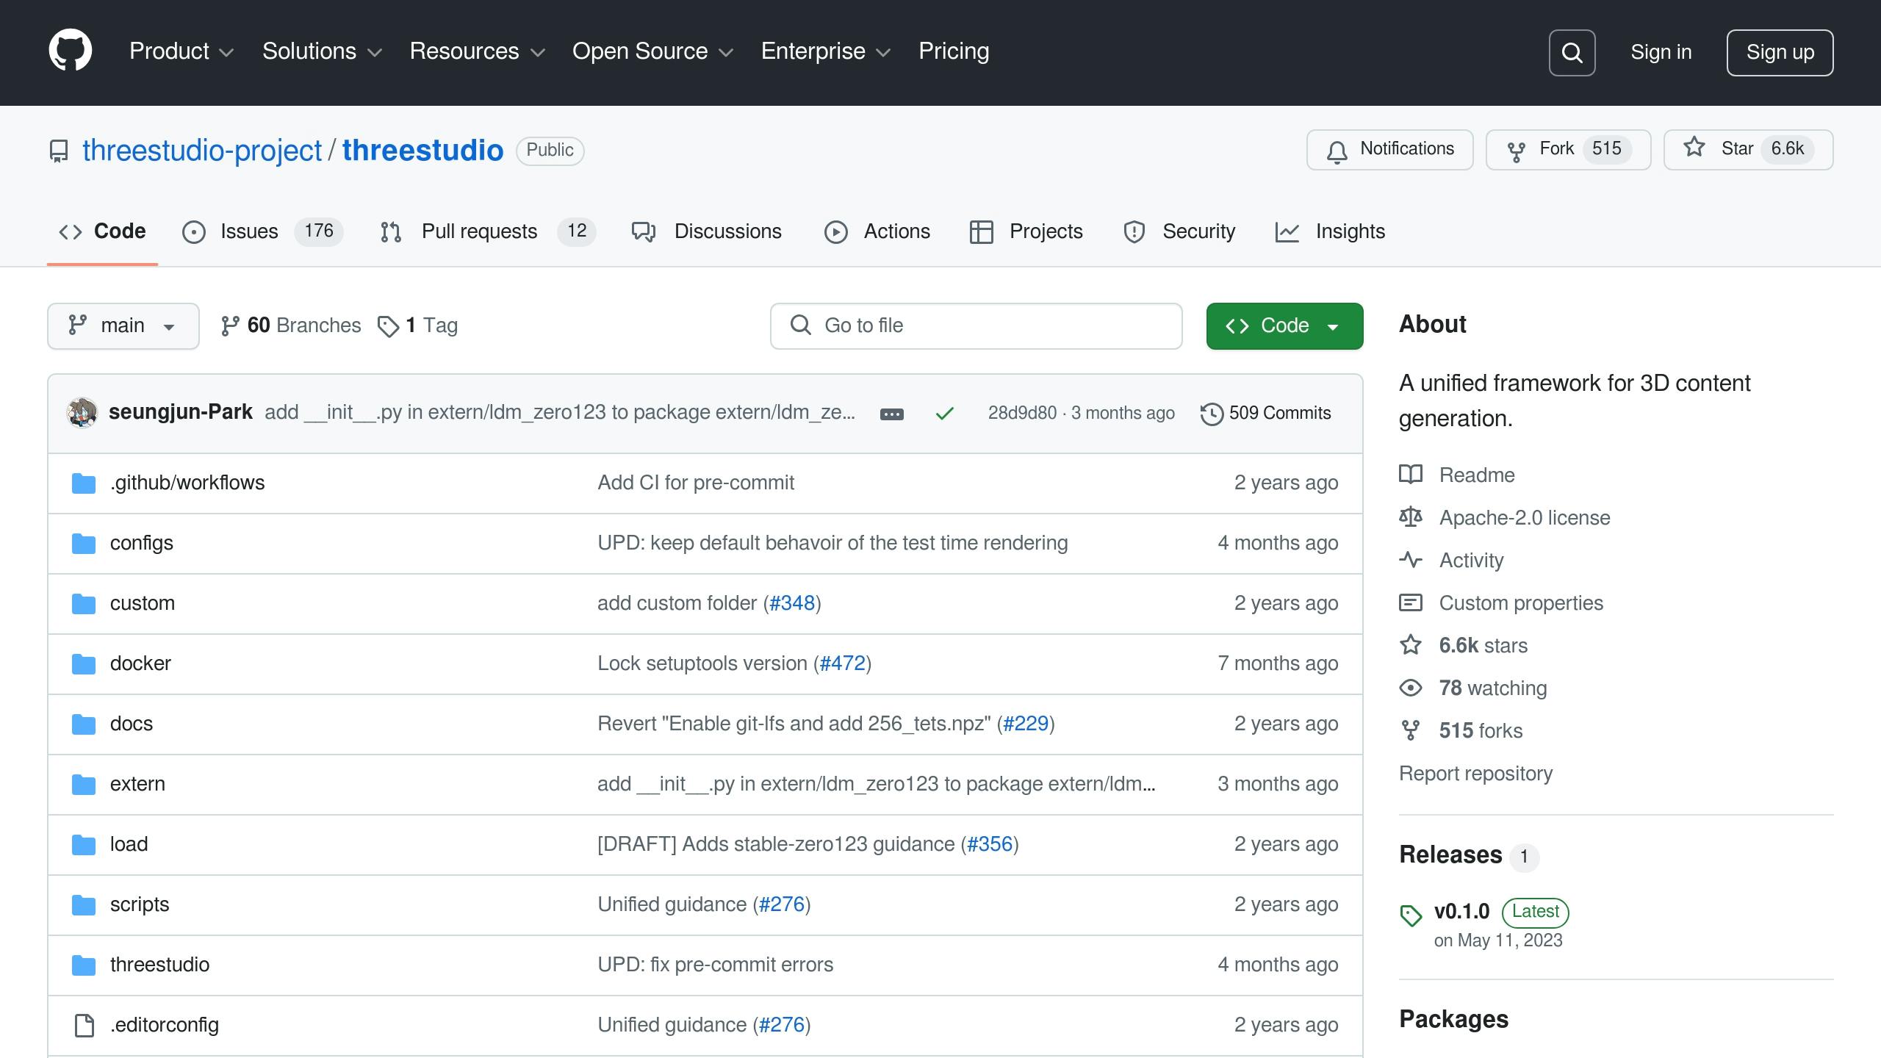Click the Report repository link
The height and width of the screenshot is (1058, 1881).
point(1475,774)
